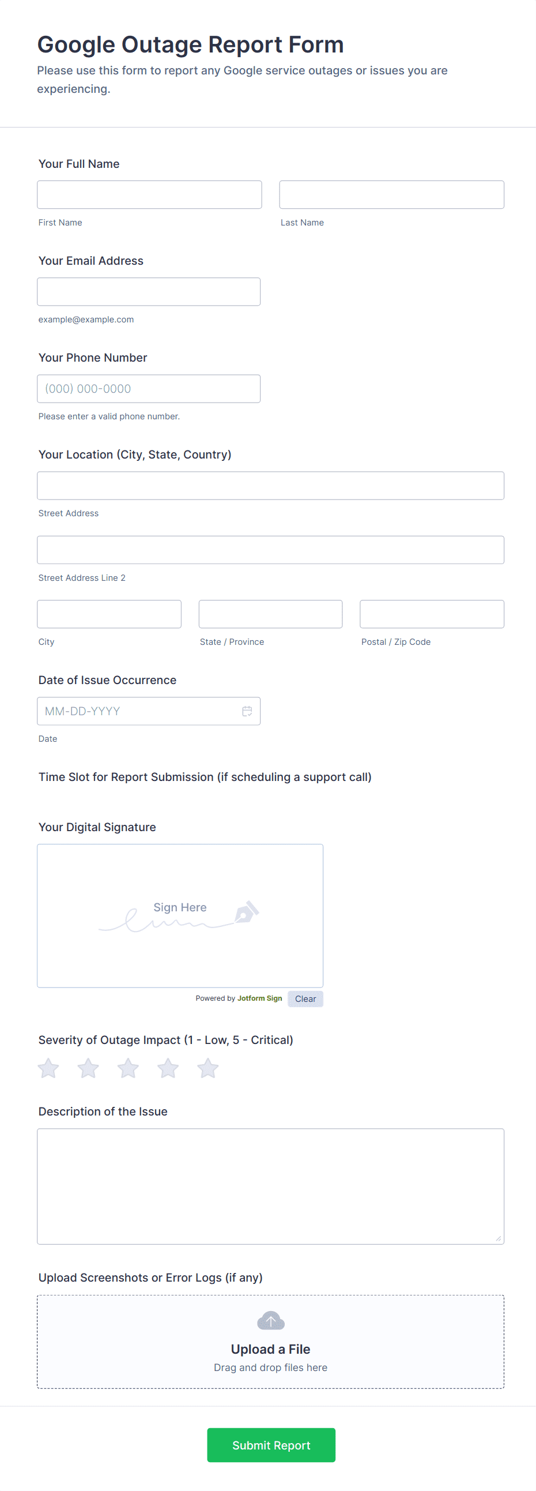Screen dimensions: 536x1491
Task: Clear the digital signature
Action: click(x=305, y=998)
